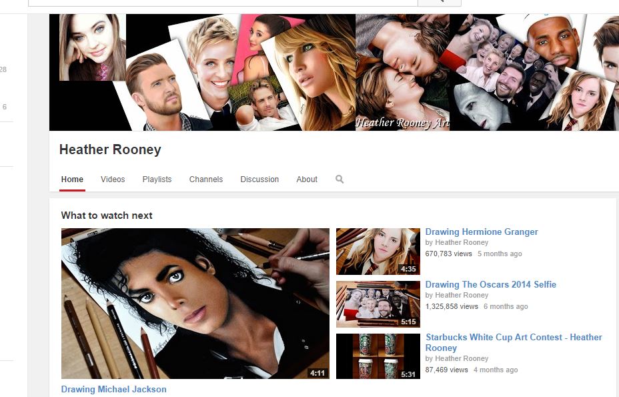The height and width of the screenshot is (397, 619).
Task: Click the 6 months ago timestamp
Action: pyautogui.click(x=506, y=306)
